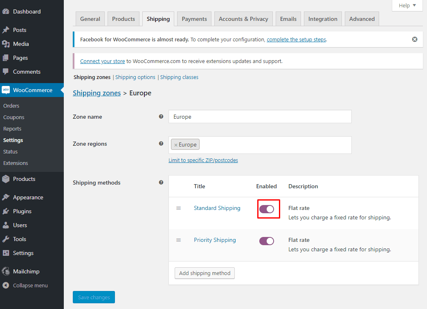Follow the complete the setup steps link

click(296, 39)
